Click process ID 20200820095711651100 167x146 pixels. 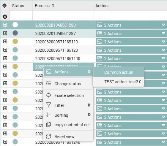pyautogui.click(x=58, y=59)
